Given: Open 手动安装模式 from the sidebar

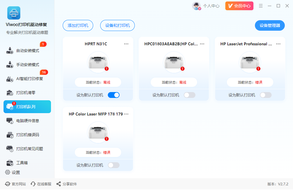Looking at the screenshot, I should point(27,65).
